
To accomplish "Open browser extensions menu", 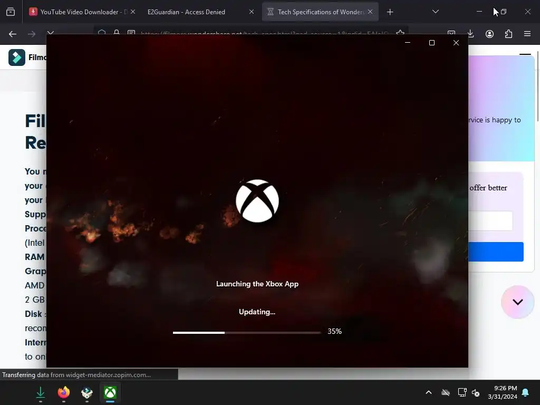I will pos(508,34).
